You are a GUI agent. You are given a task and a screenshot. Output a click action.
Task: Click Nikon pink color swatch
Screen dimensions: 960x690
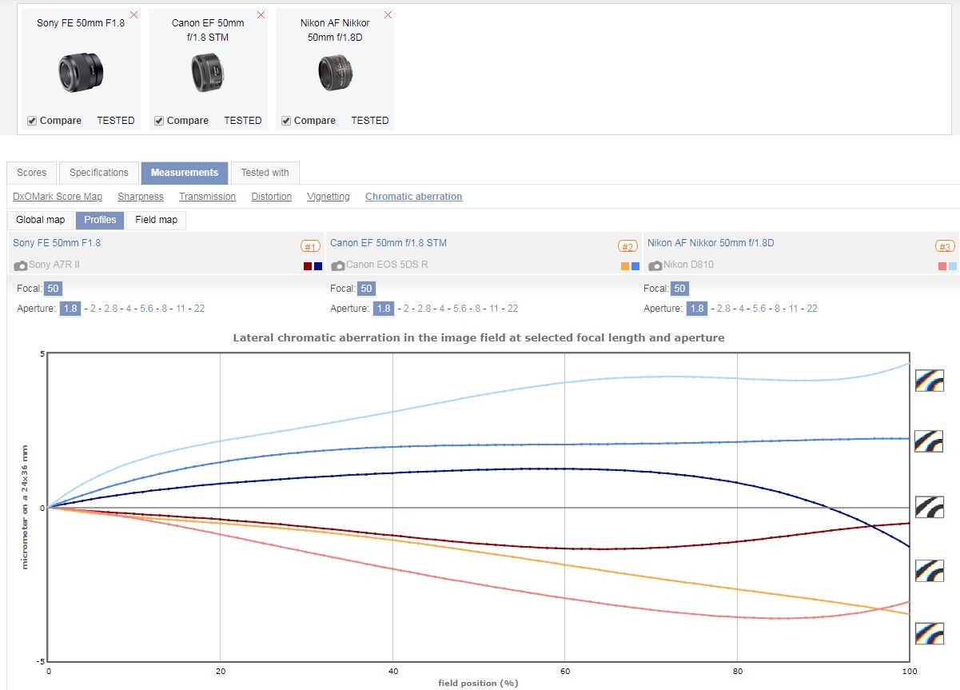pyautogui.click(x=942, y=266)
